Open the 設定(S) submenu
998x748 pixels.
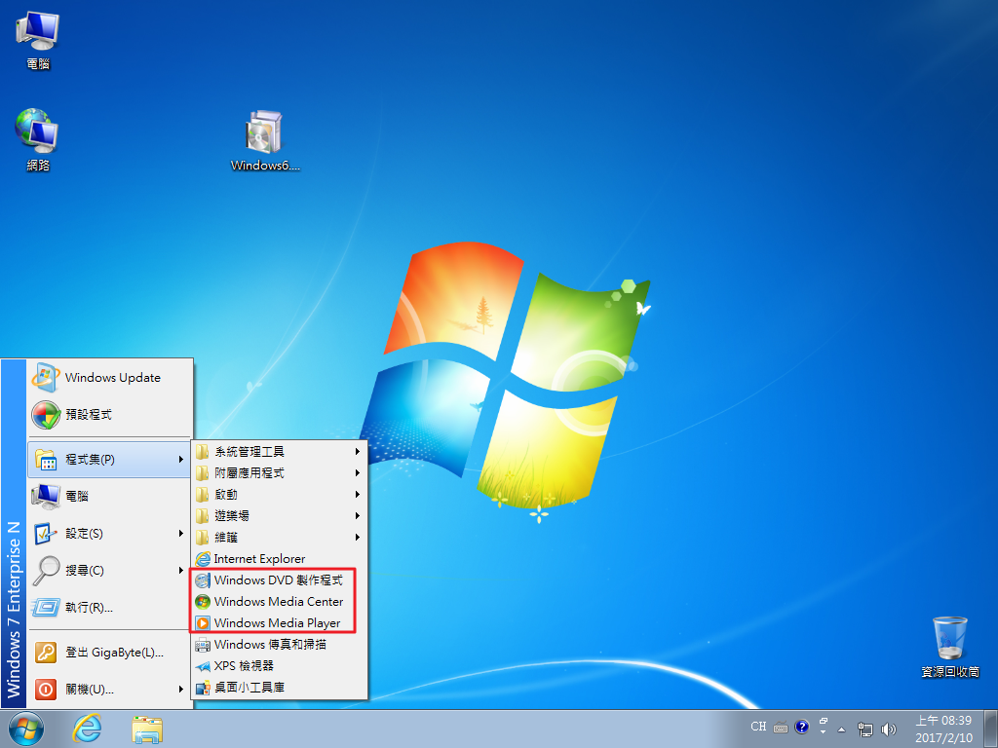[84, 534]
